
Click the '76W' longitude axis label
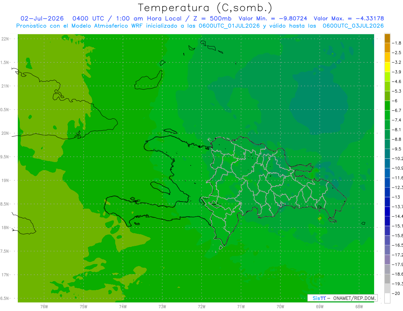click(44, 306)
